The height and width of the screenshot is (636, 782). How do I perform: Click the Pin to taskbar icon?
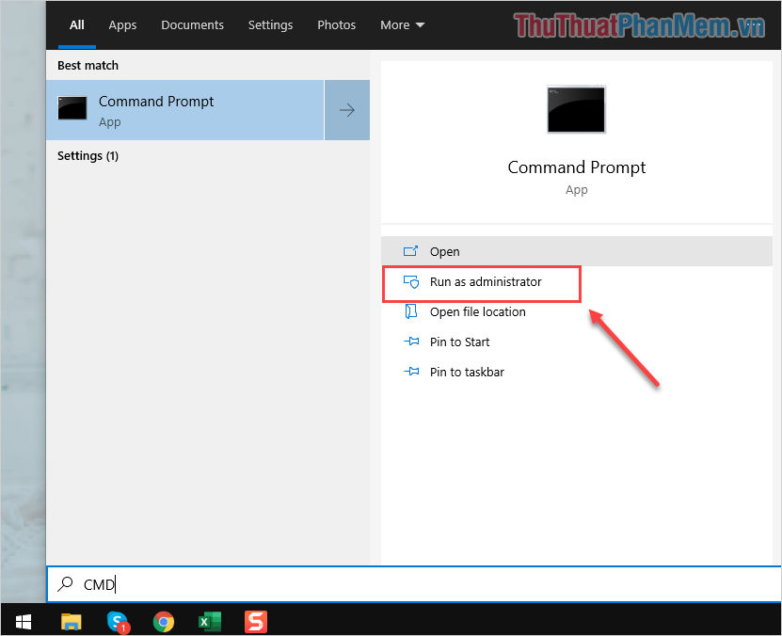(x=411, y=372)
